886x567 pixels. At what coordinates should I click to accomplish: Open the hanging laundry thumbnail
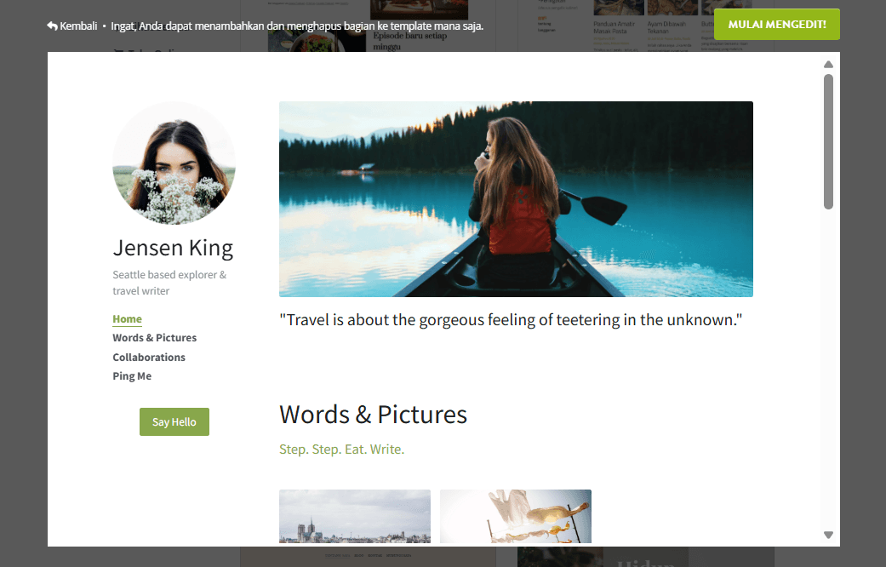coord(515,516)
